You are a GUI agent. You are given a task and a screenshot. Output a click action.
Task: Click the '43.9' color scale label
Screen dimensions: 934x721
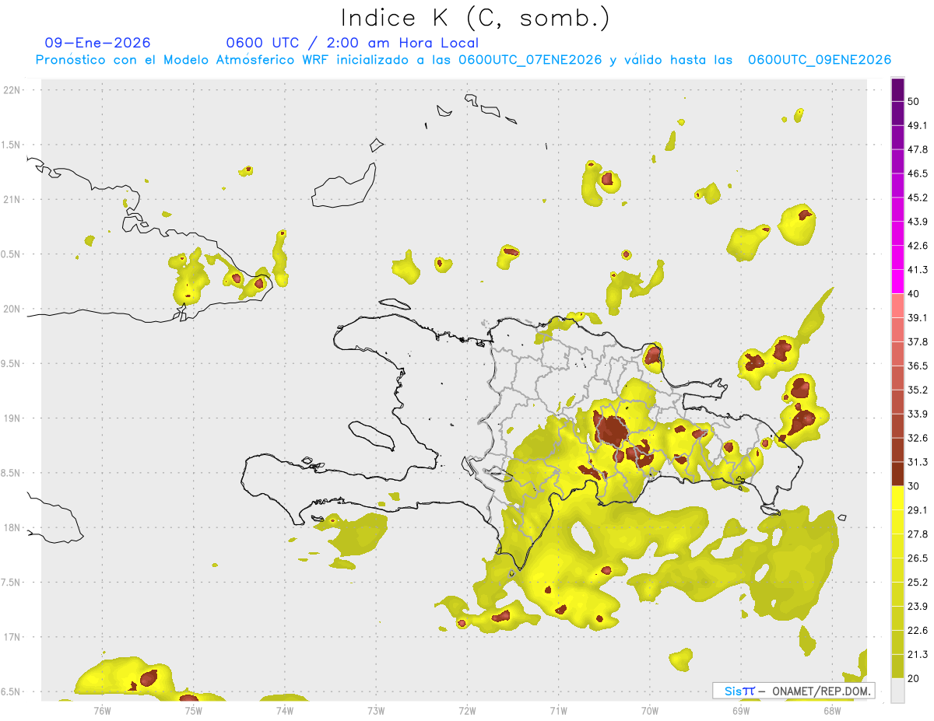(918, 222)
